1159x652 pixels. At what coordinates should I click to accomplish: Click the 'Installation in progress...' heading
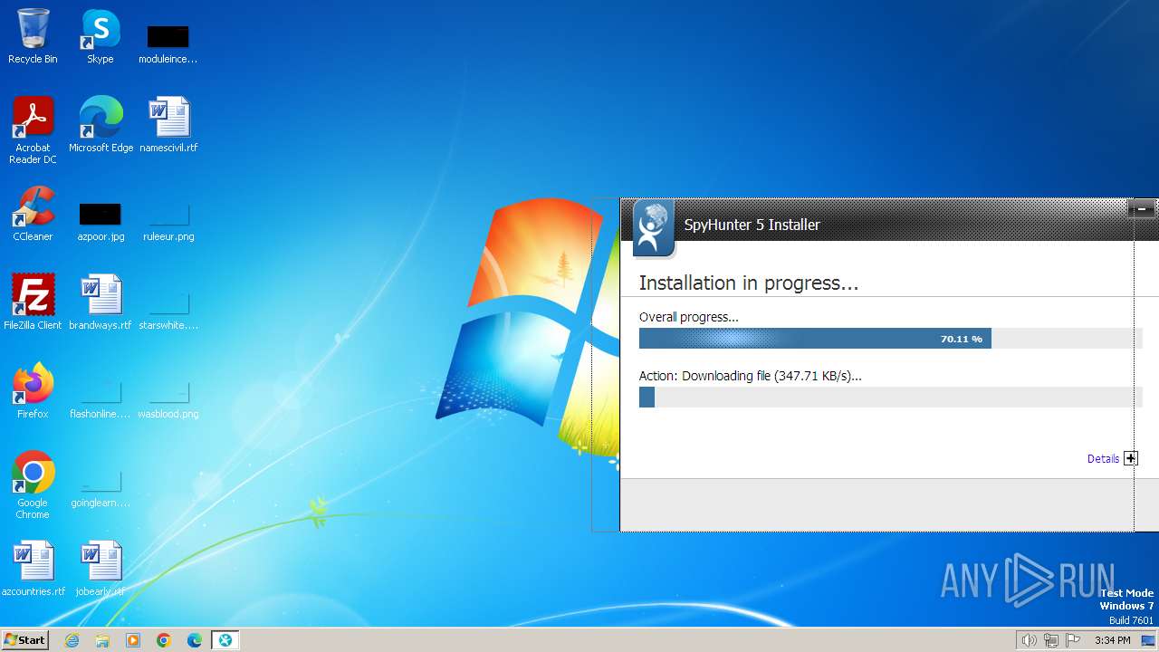749,283
